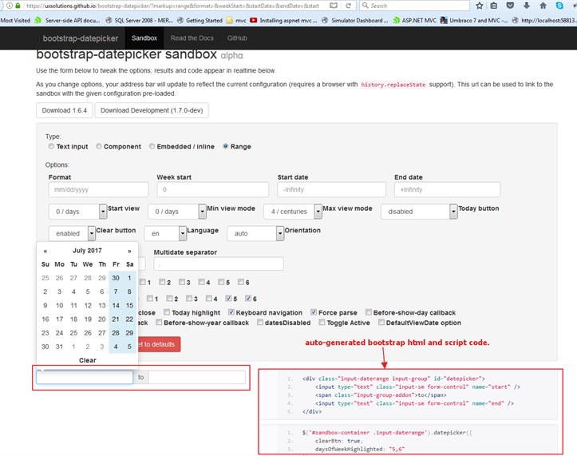Focus the Format input field
Screen dimensions: 577x456
(x=99, y=190)
